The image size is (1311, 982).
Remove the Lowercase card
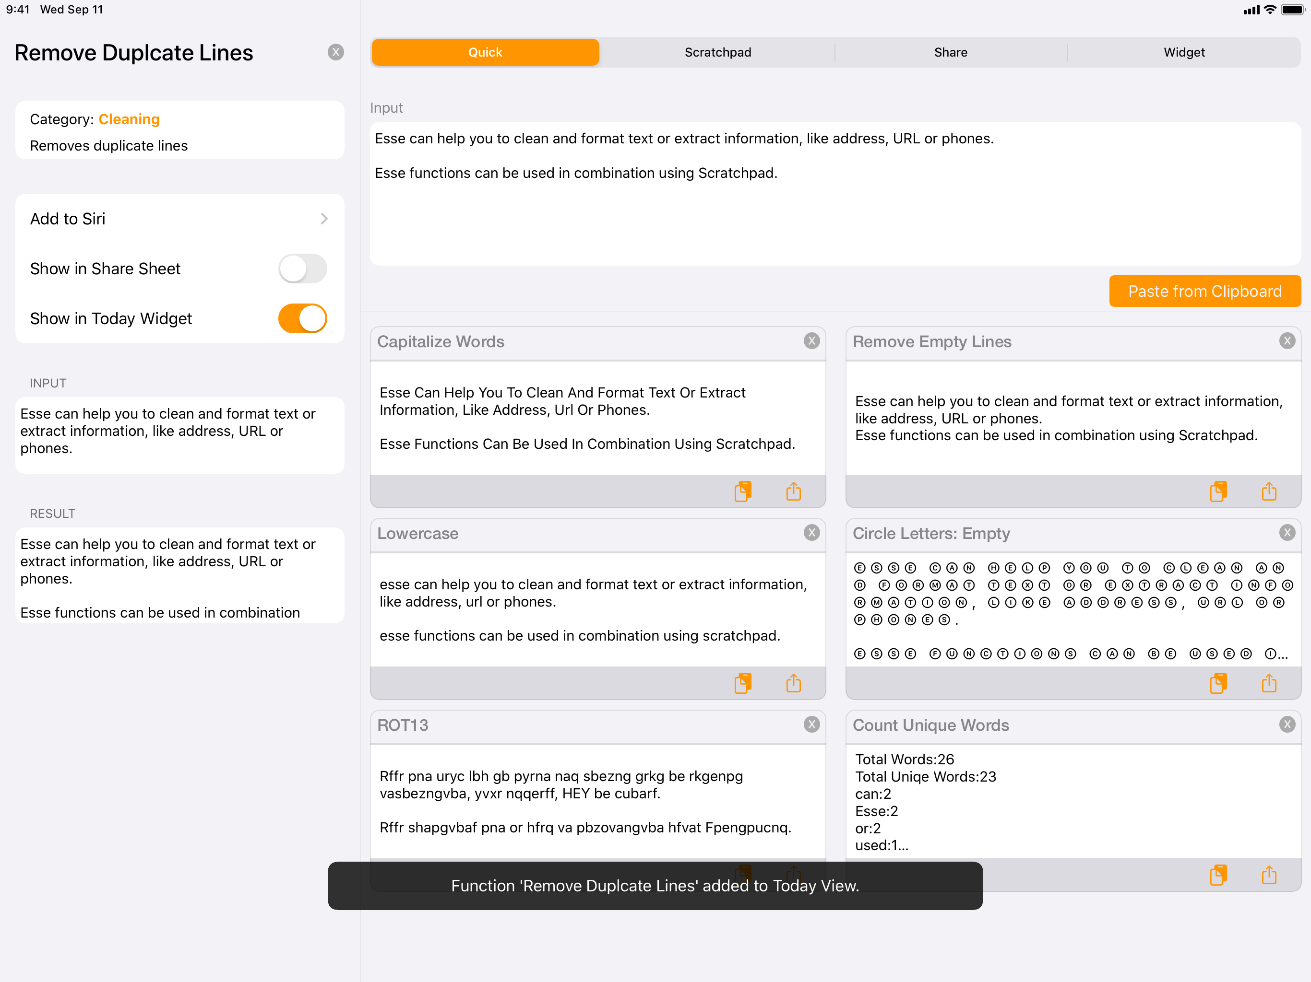[811, 532]
